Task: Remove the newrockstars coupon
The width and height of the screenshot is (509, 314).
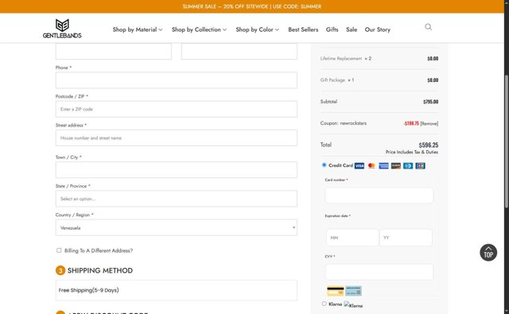Action: [x=429, y=123]
